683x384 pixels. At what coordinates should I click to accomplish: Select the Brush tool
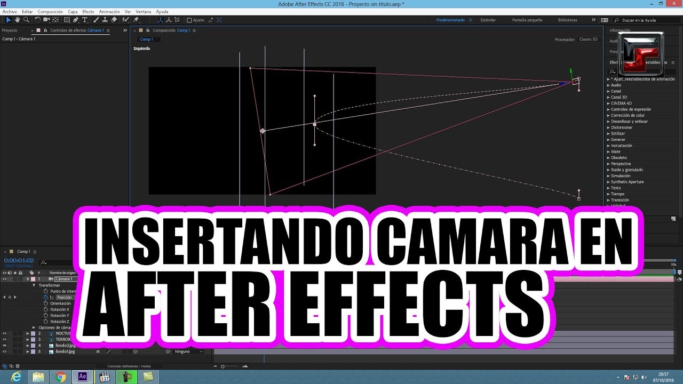pyautogui.click(x=96, y=20)
